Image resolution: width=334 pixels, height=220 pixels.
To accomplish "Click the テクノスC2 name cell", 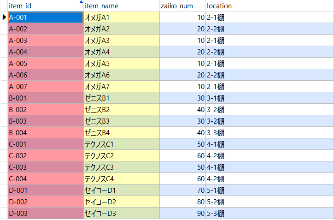I will (x=122, y=155).
